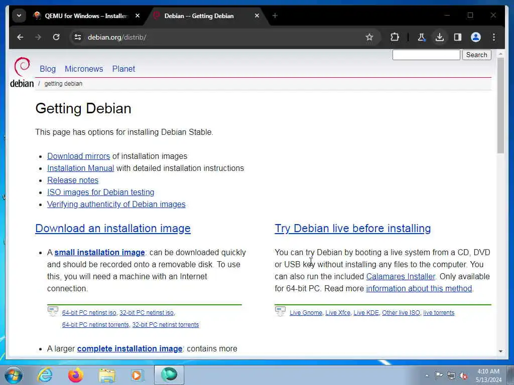Open the Installation Manual link
The height and width of the screenshot is (385, 514).
click(81, 168)
